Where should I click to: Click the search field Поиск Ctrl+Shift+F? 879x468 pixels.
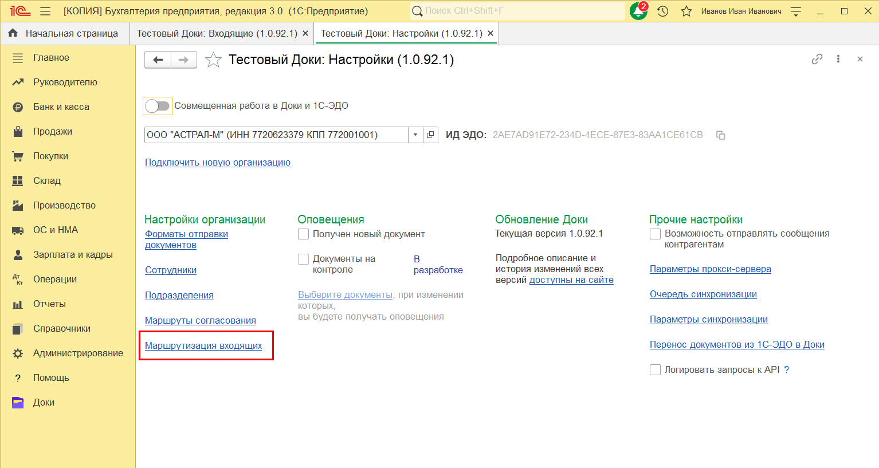tap(517, 11)
